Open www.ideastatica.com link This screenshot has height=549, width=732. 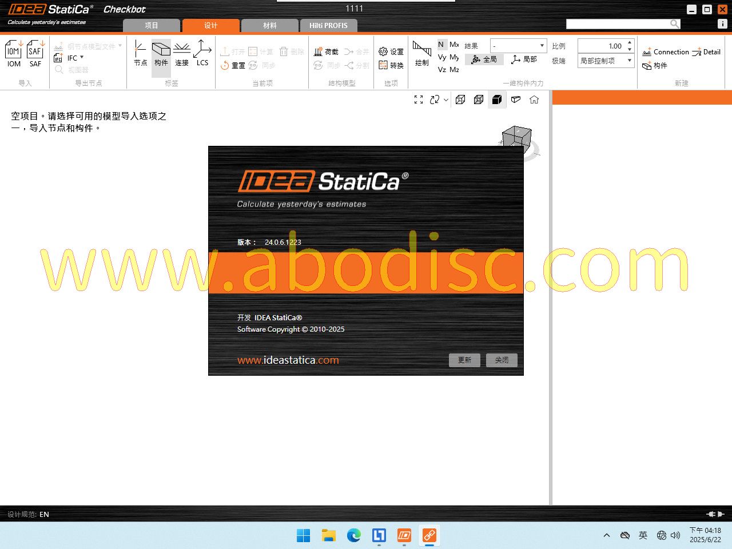288,360
